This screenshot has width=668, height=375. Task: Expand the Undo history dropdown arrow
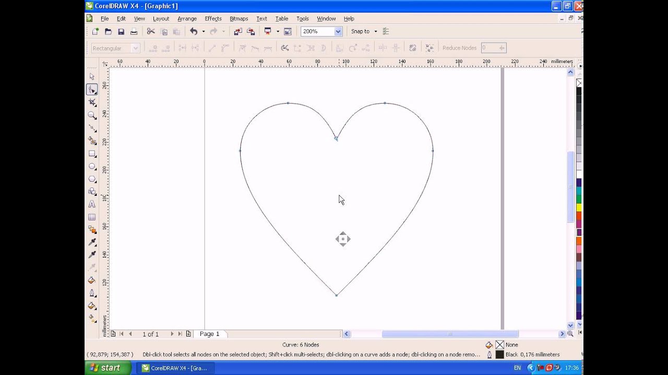(x=204, y=31)
